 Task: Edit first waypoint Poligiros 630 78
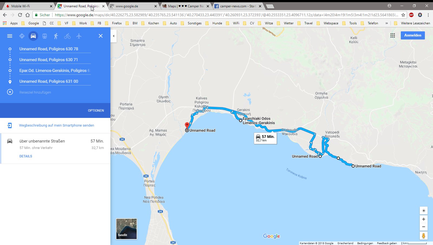(x=55, y=49)
